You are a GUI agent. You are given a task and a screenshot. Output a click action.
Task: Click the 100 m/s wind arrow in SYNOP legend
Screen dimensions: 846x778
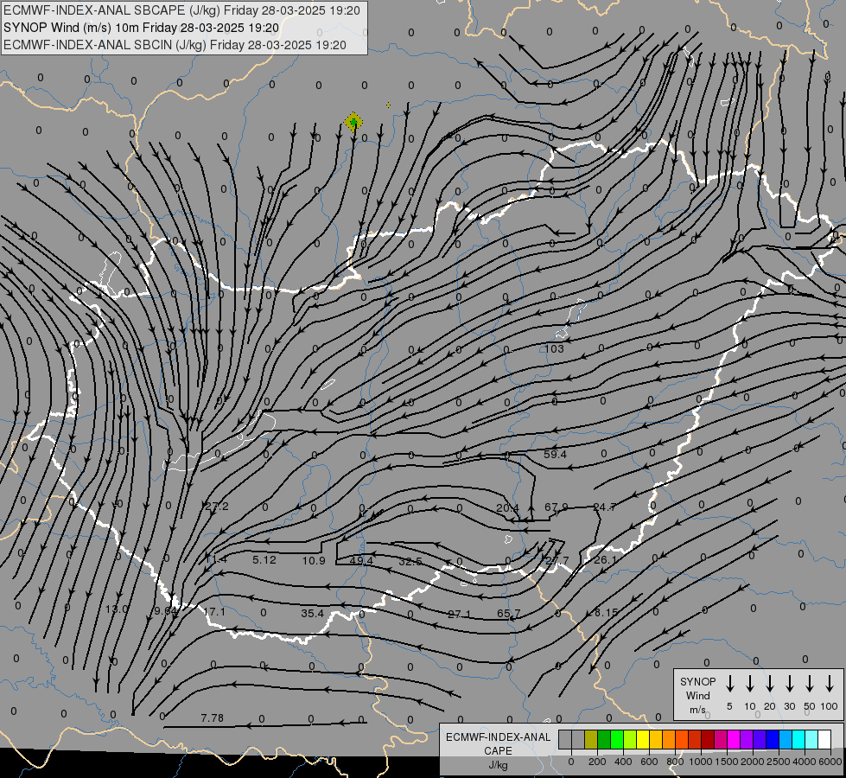830,683
